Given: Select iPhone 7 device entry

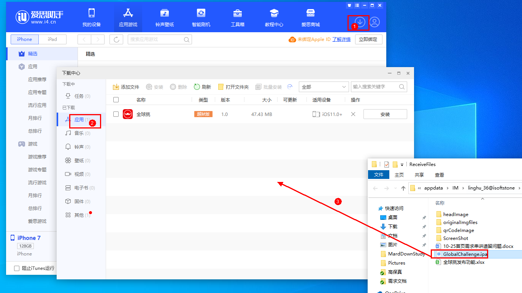Looking at the screenshot, I should tap(29, 238).
